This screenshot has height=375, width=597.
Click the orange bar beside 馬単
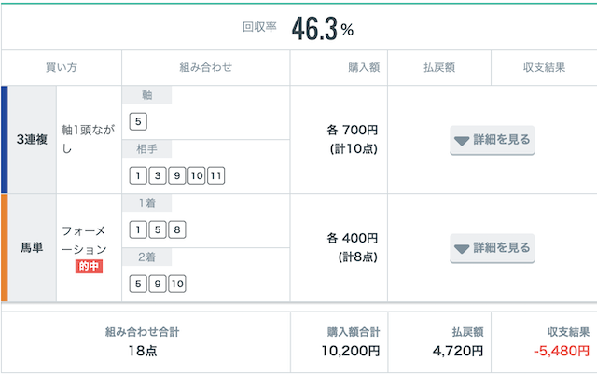click(4, 248)
